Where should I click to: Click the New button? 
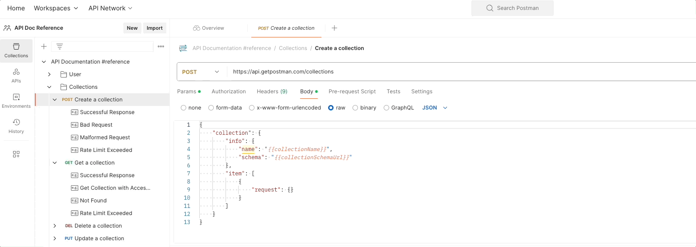coord(132,28)
